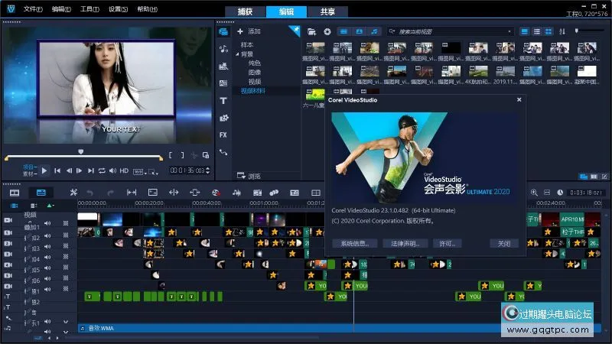The image size is (612, 344).
Task: Switch to storyboard view in timeline
Action: (x=15, y=193)
